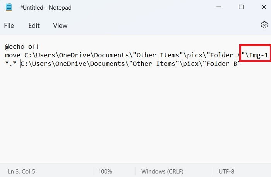The width and height of the screenshot is (271, 177).
Task: Open the View menu
Action: click(x=60, y=26)
